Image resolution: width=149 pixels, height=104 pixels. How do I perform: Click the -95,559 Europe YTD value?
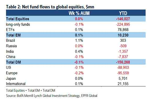pyautogui.click(x=123, y=73)
